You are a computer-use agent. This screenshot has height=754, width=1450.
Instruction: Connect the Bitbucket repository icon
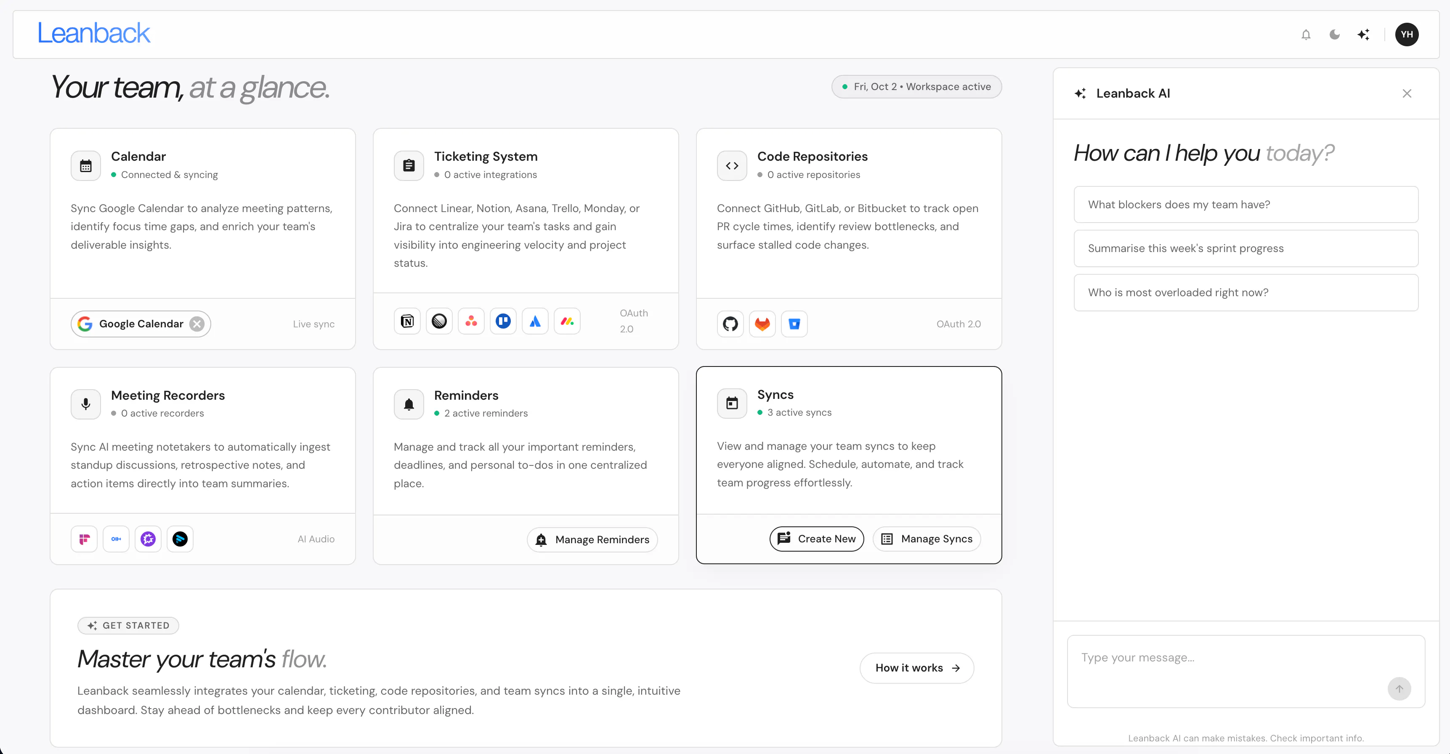click(794, 324)
